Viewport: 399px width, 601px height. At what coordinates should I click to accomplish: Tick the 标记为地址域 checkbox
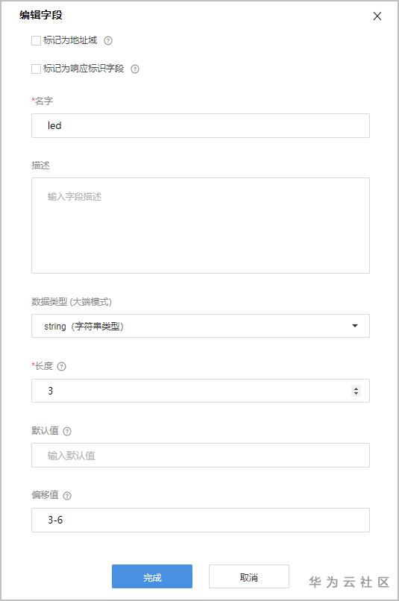click(36, 40)
